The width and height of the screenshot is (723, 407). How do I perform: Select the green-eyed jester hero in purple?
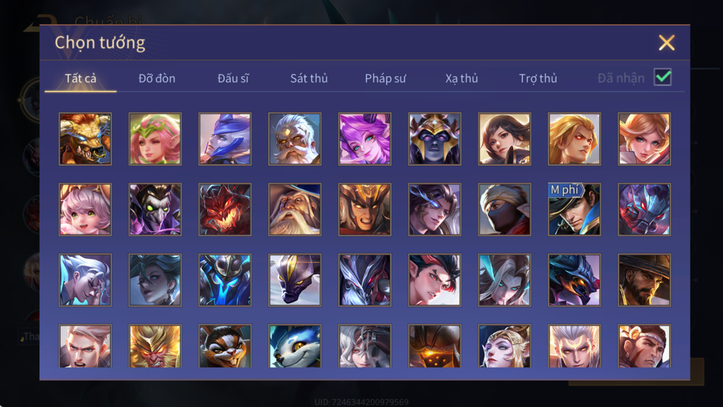coord(155,209)
